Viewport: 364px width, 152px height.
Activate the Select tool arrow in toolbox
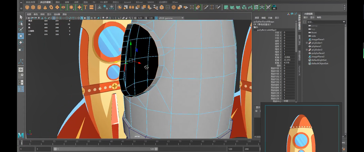click(21, 17)
